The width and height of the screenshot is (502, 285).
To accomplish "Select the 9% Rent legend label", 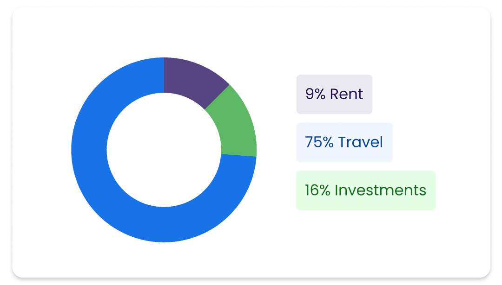I will click(x=334, y=94).
